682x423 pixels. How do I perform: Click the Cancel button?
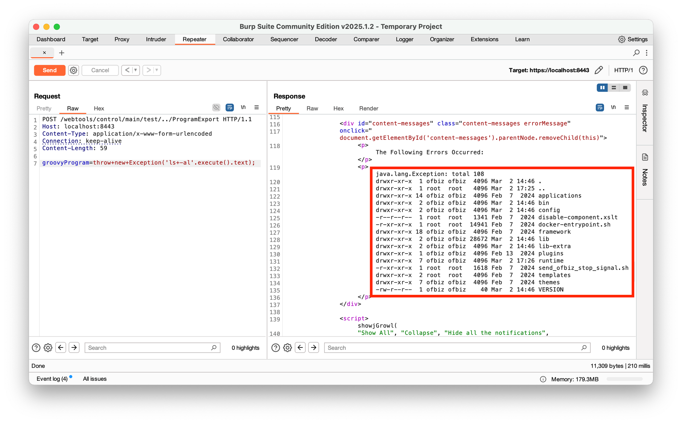point(100,70)
